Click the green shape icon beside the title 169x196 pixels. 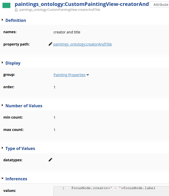tap(6, 5)
